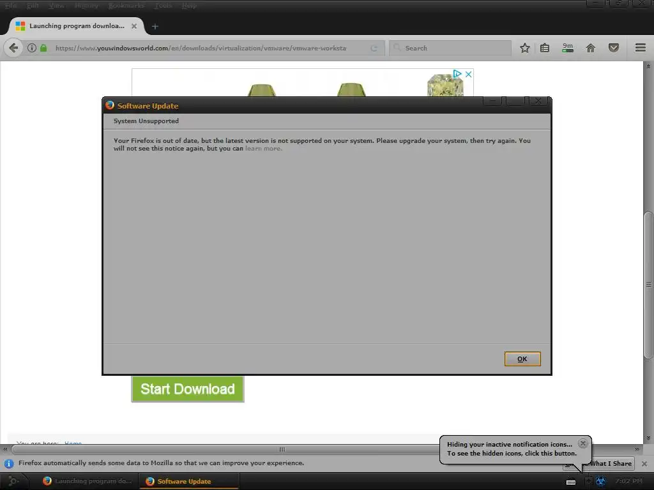
Task: Click the blue info icon in notification bar
Action: [9, 463]
